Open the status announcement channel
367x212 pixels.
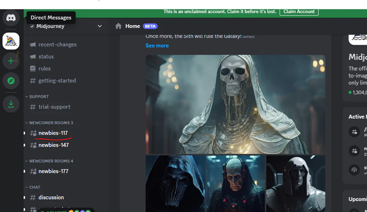[46, 56]
